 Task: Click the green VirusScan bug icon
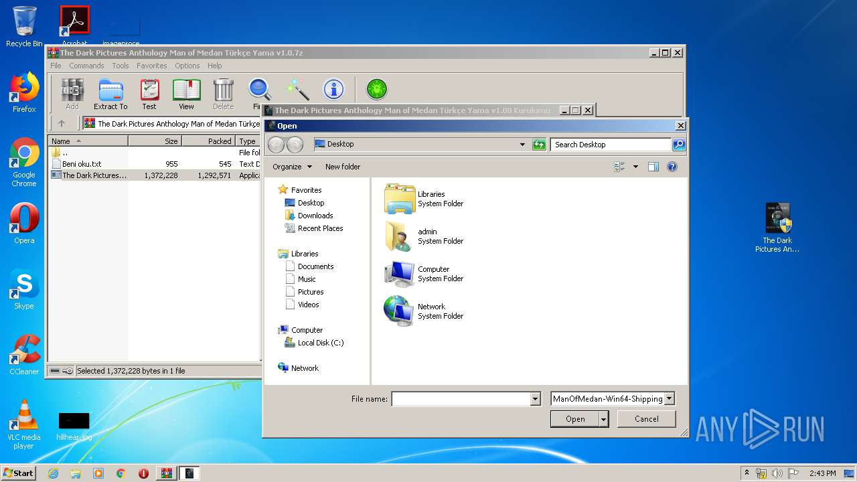377,89
